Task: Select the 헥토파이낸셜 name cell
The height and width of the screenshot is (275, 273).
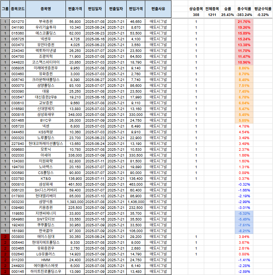Action: [x=45, y=51]
